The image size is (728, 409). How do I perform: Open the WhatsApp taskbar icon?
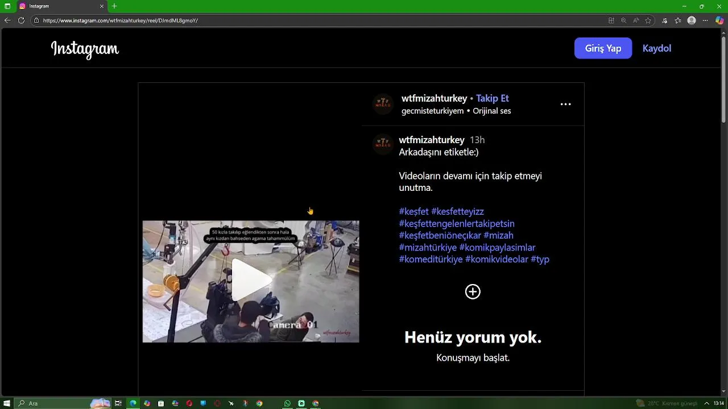click(287, 403)
